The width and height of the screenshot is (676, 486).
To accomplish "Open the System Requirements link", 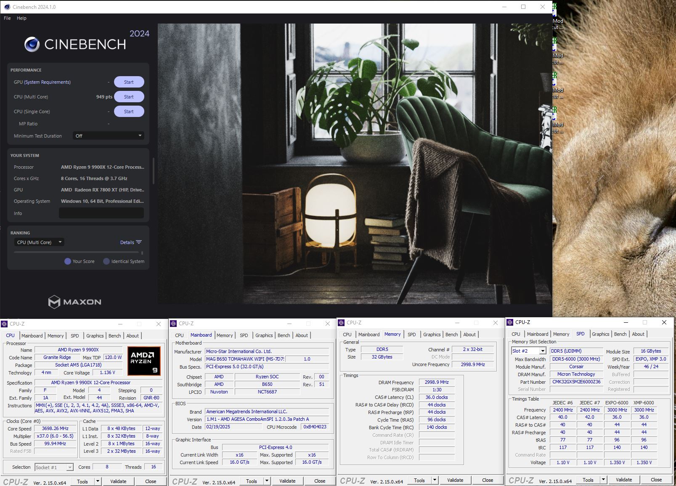I will click(x=47, y=82).
